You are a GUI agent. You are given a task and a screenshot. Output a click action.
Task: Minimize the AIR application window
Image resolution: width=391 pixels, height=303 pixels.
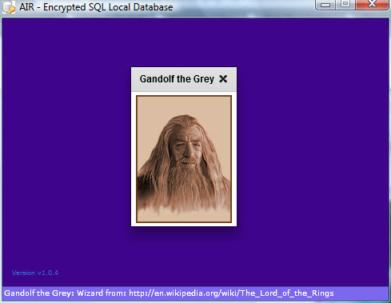coord(325,5)
